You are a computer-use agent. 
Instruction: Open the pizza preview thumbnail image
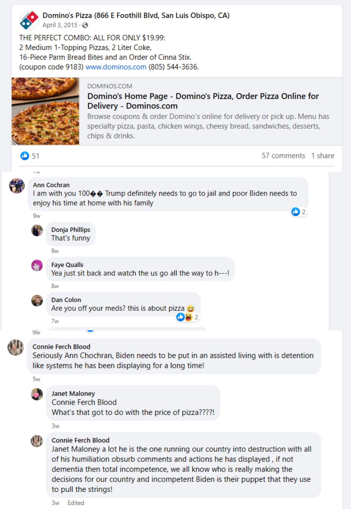(45, 111)
